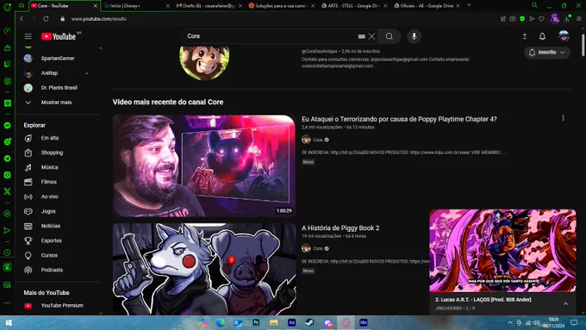Click the page vertical scrollbar

coord(583,45)
